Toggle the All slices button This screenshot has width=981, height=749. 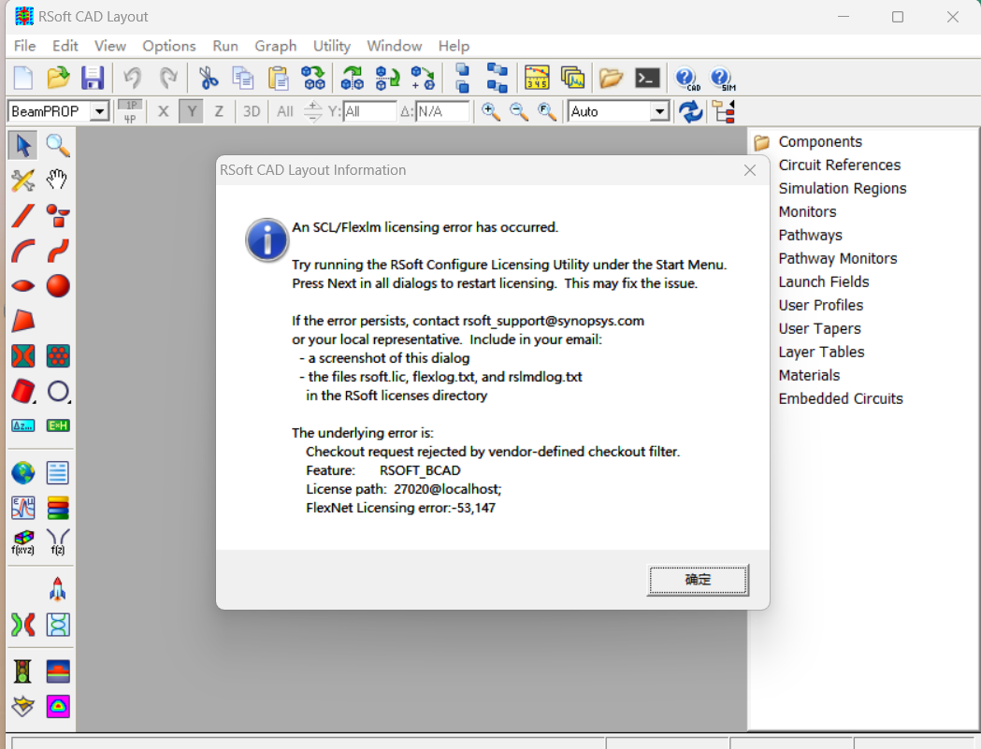pyautogui.click(x=284, y=111)
